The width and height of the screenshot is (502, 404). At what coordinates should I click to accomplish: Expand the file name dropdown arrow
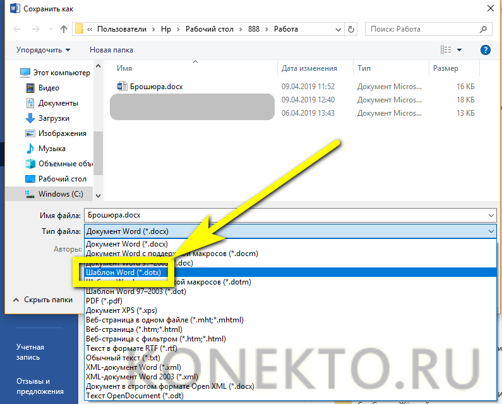click(x=491, y=216)
